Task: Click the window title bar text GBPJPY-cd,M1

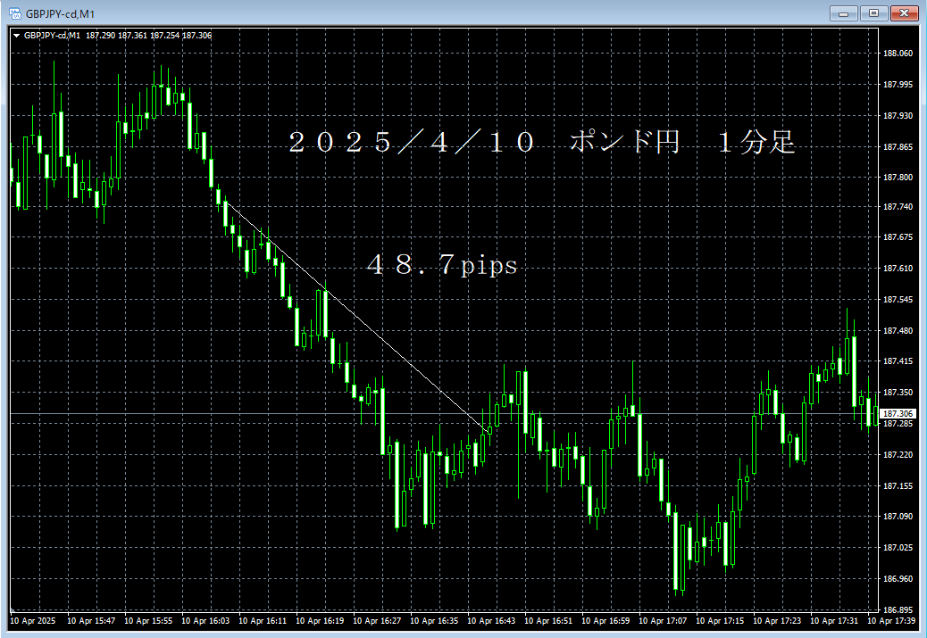Action: tap(61, 13)
